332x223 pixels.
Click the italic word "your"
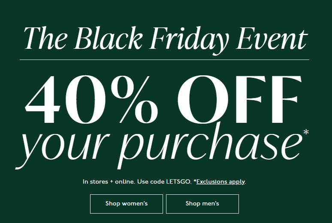[63, 148]
